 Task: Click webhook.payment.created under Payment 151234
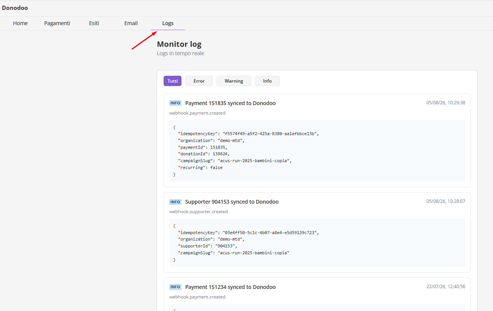coord(197,297)
